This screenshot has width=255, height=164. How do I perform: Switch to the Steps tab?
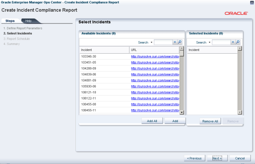pos(10,21)
